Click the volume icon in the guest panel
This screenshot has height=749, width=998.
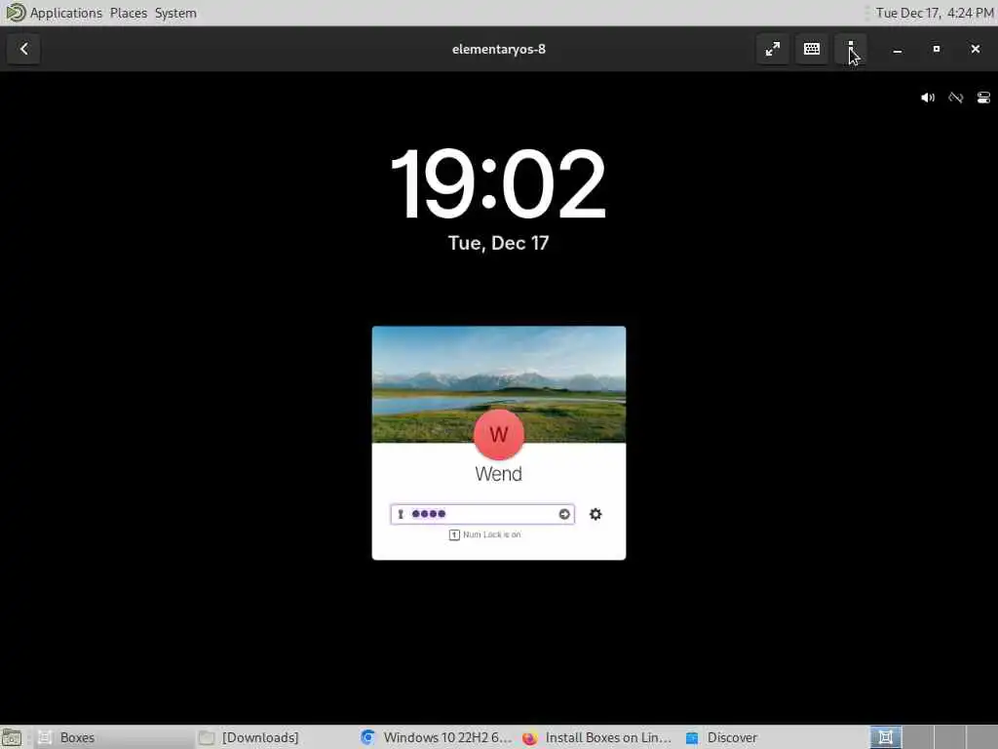tap(928, 98)
